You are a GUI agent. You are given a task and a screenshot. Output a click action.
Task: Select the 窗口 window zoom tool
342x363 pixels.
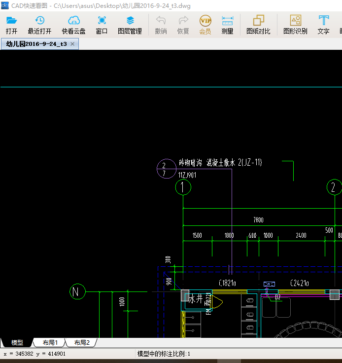click(102, 25)
